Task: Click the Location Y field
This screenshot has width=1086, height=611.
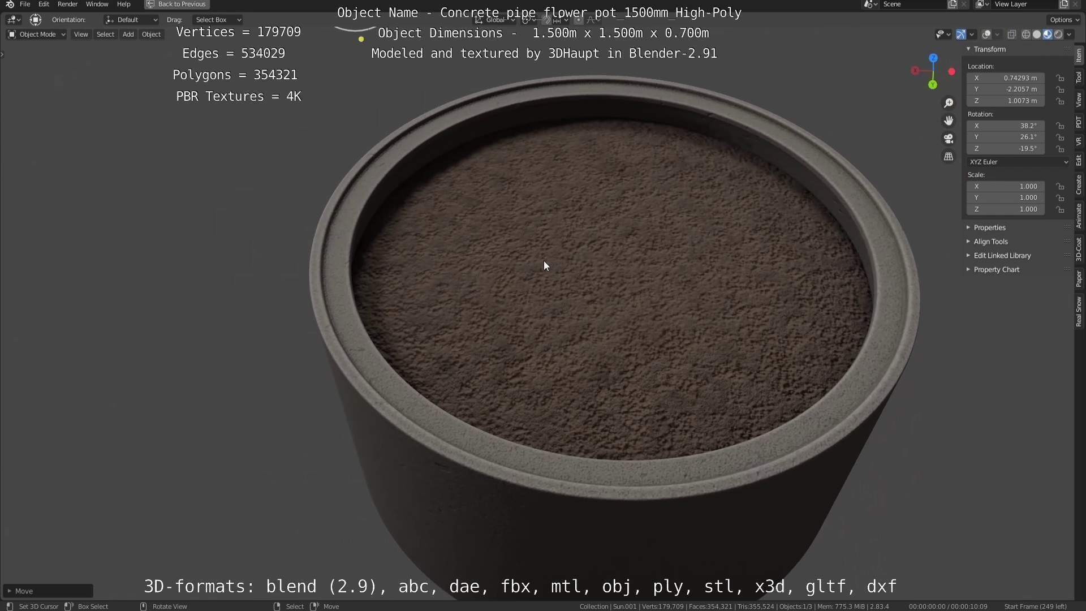Action: [1006, 89]
